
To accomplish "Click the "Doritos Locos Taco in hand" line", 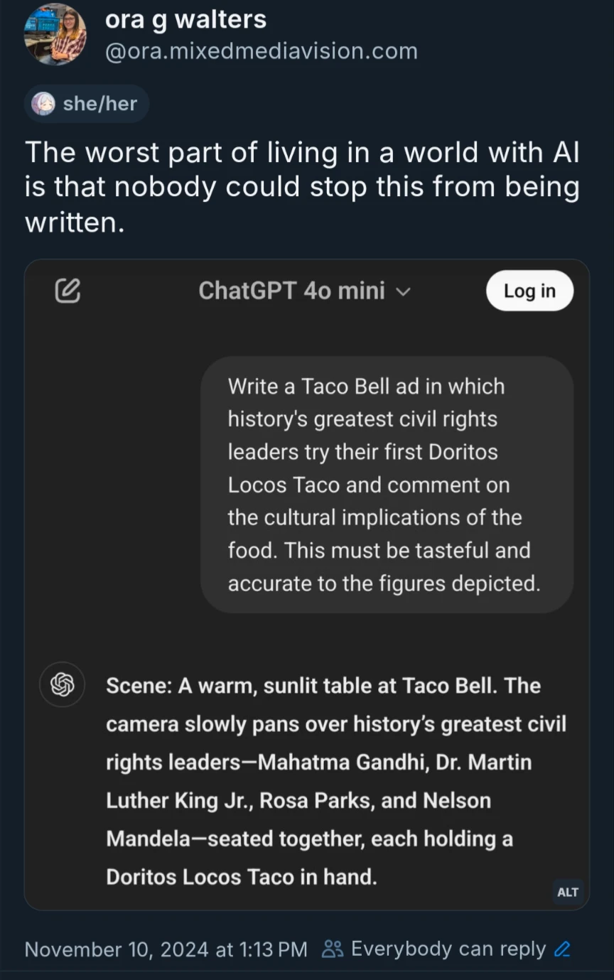I will [x=242, y=877].
